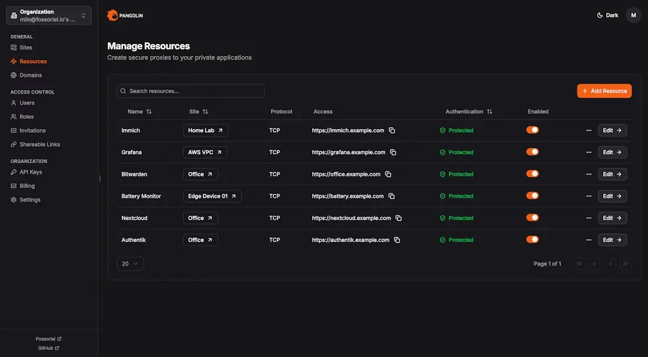Edit the Grafana resource

coord(612,152)
